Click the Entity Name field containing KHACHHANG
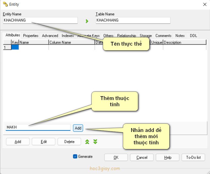Screen dimensions: 210x174 click(x=40, y=20)
